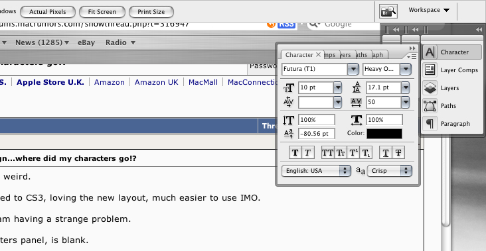Open the Layer Comps panel icon
486x251 pixels.
430,70
